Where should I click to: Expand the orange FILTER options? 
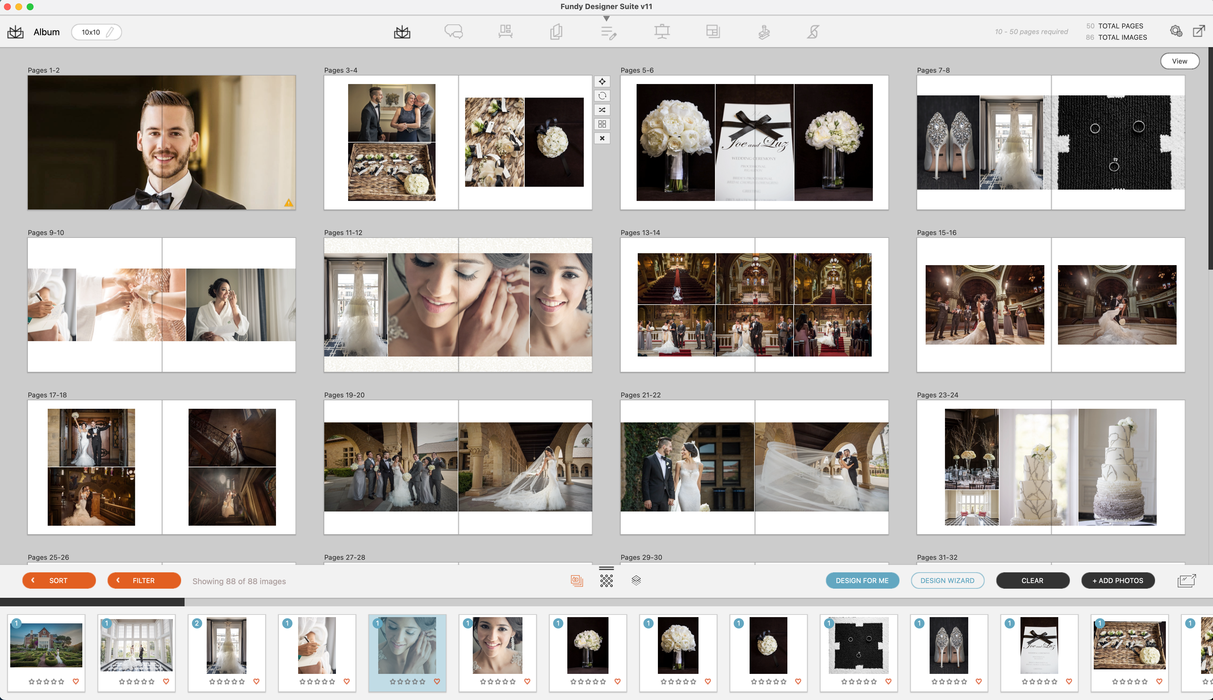point(144,580)
